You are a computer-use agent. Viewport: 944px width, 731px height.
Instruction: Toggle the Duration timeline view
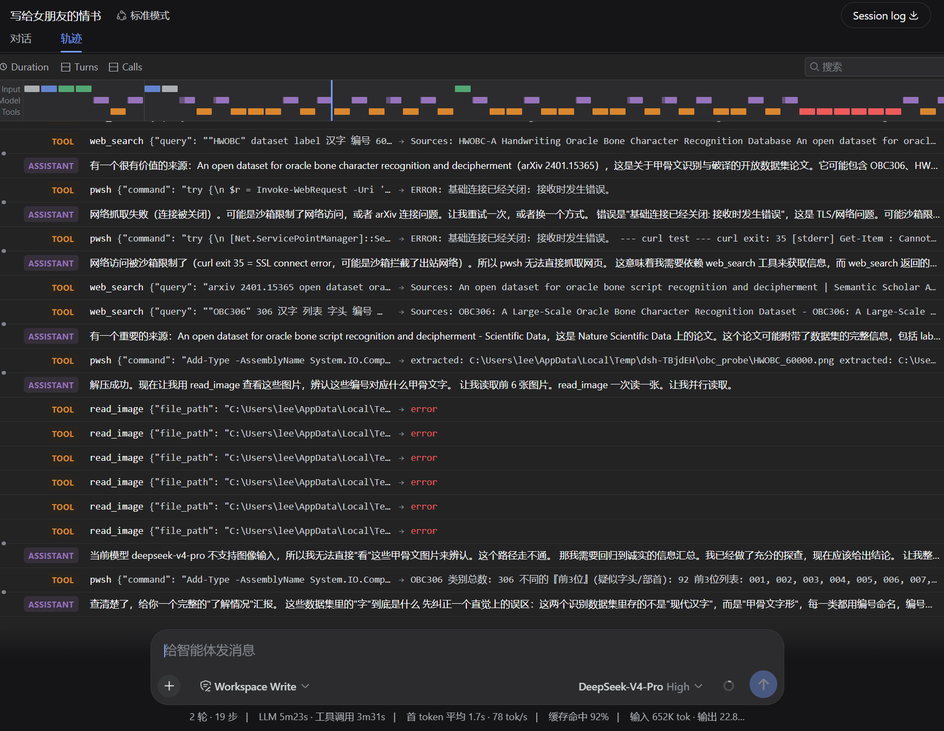pos(25,67)
